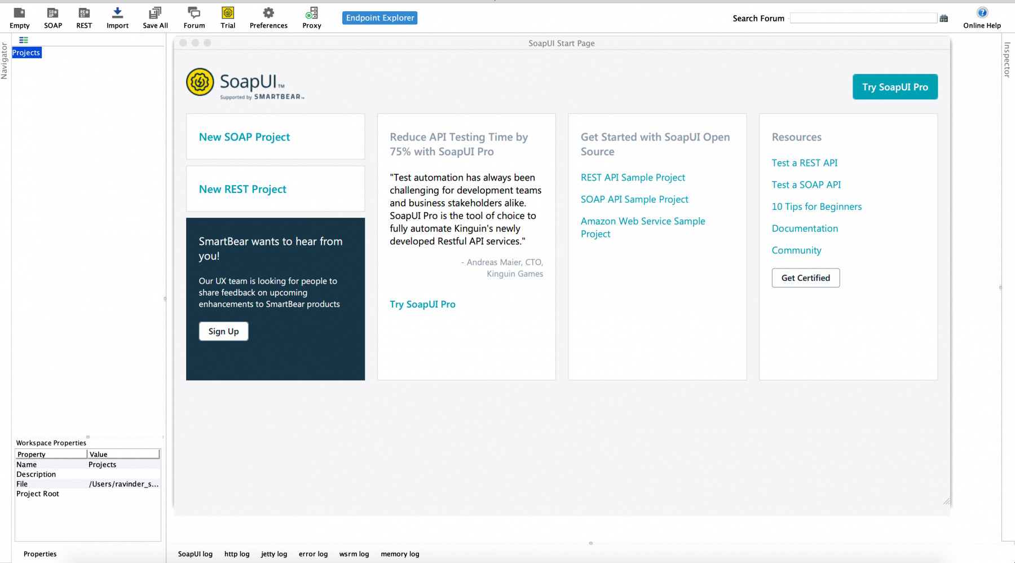Screen dimensions: 1015x563
Task: Open Test a REST API resource
Action: pos(805,162)
